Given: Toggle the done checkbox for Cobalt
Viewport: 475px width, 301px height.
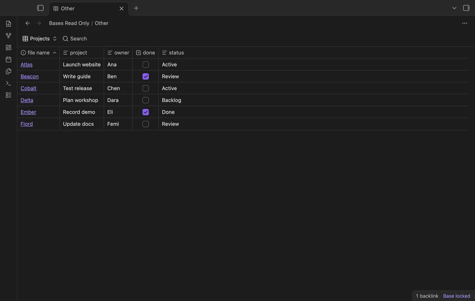Looking at the screenshot, I should 146,88.
